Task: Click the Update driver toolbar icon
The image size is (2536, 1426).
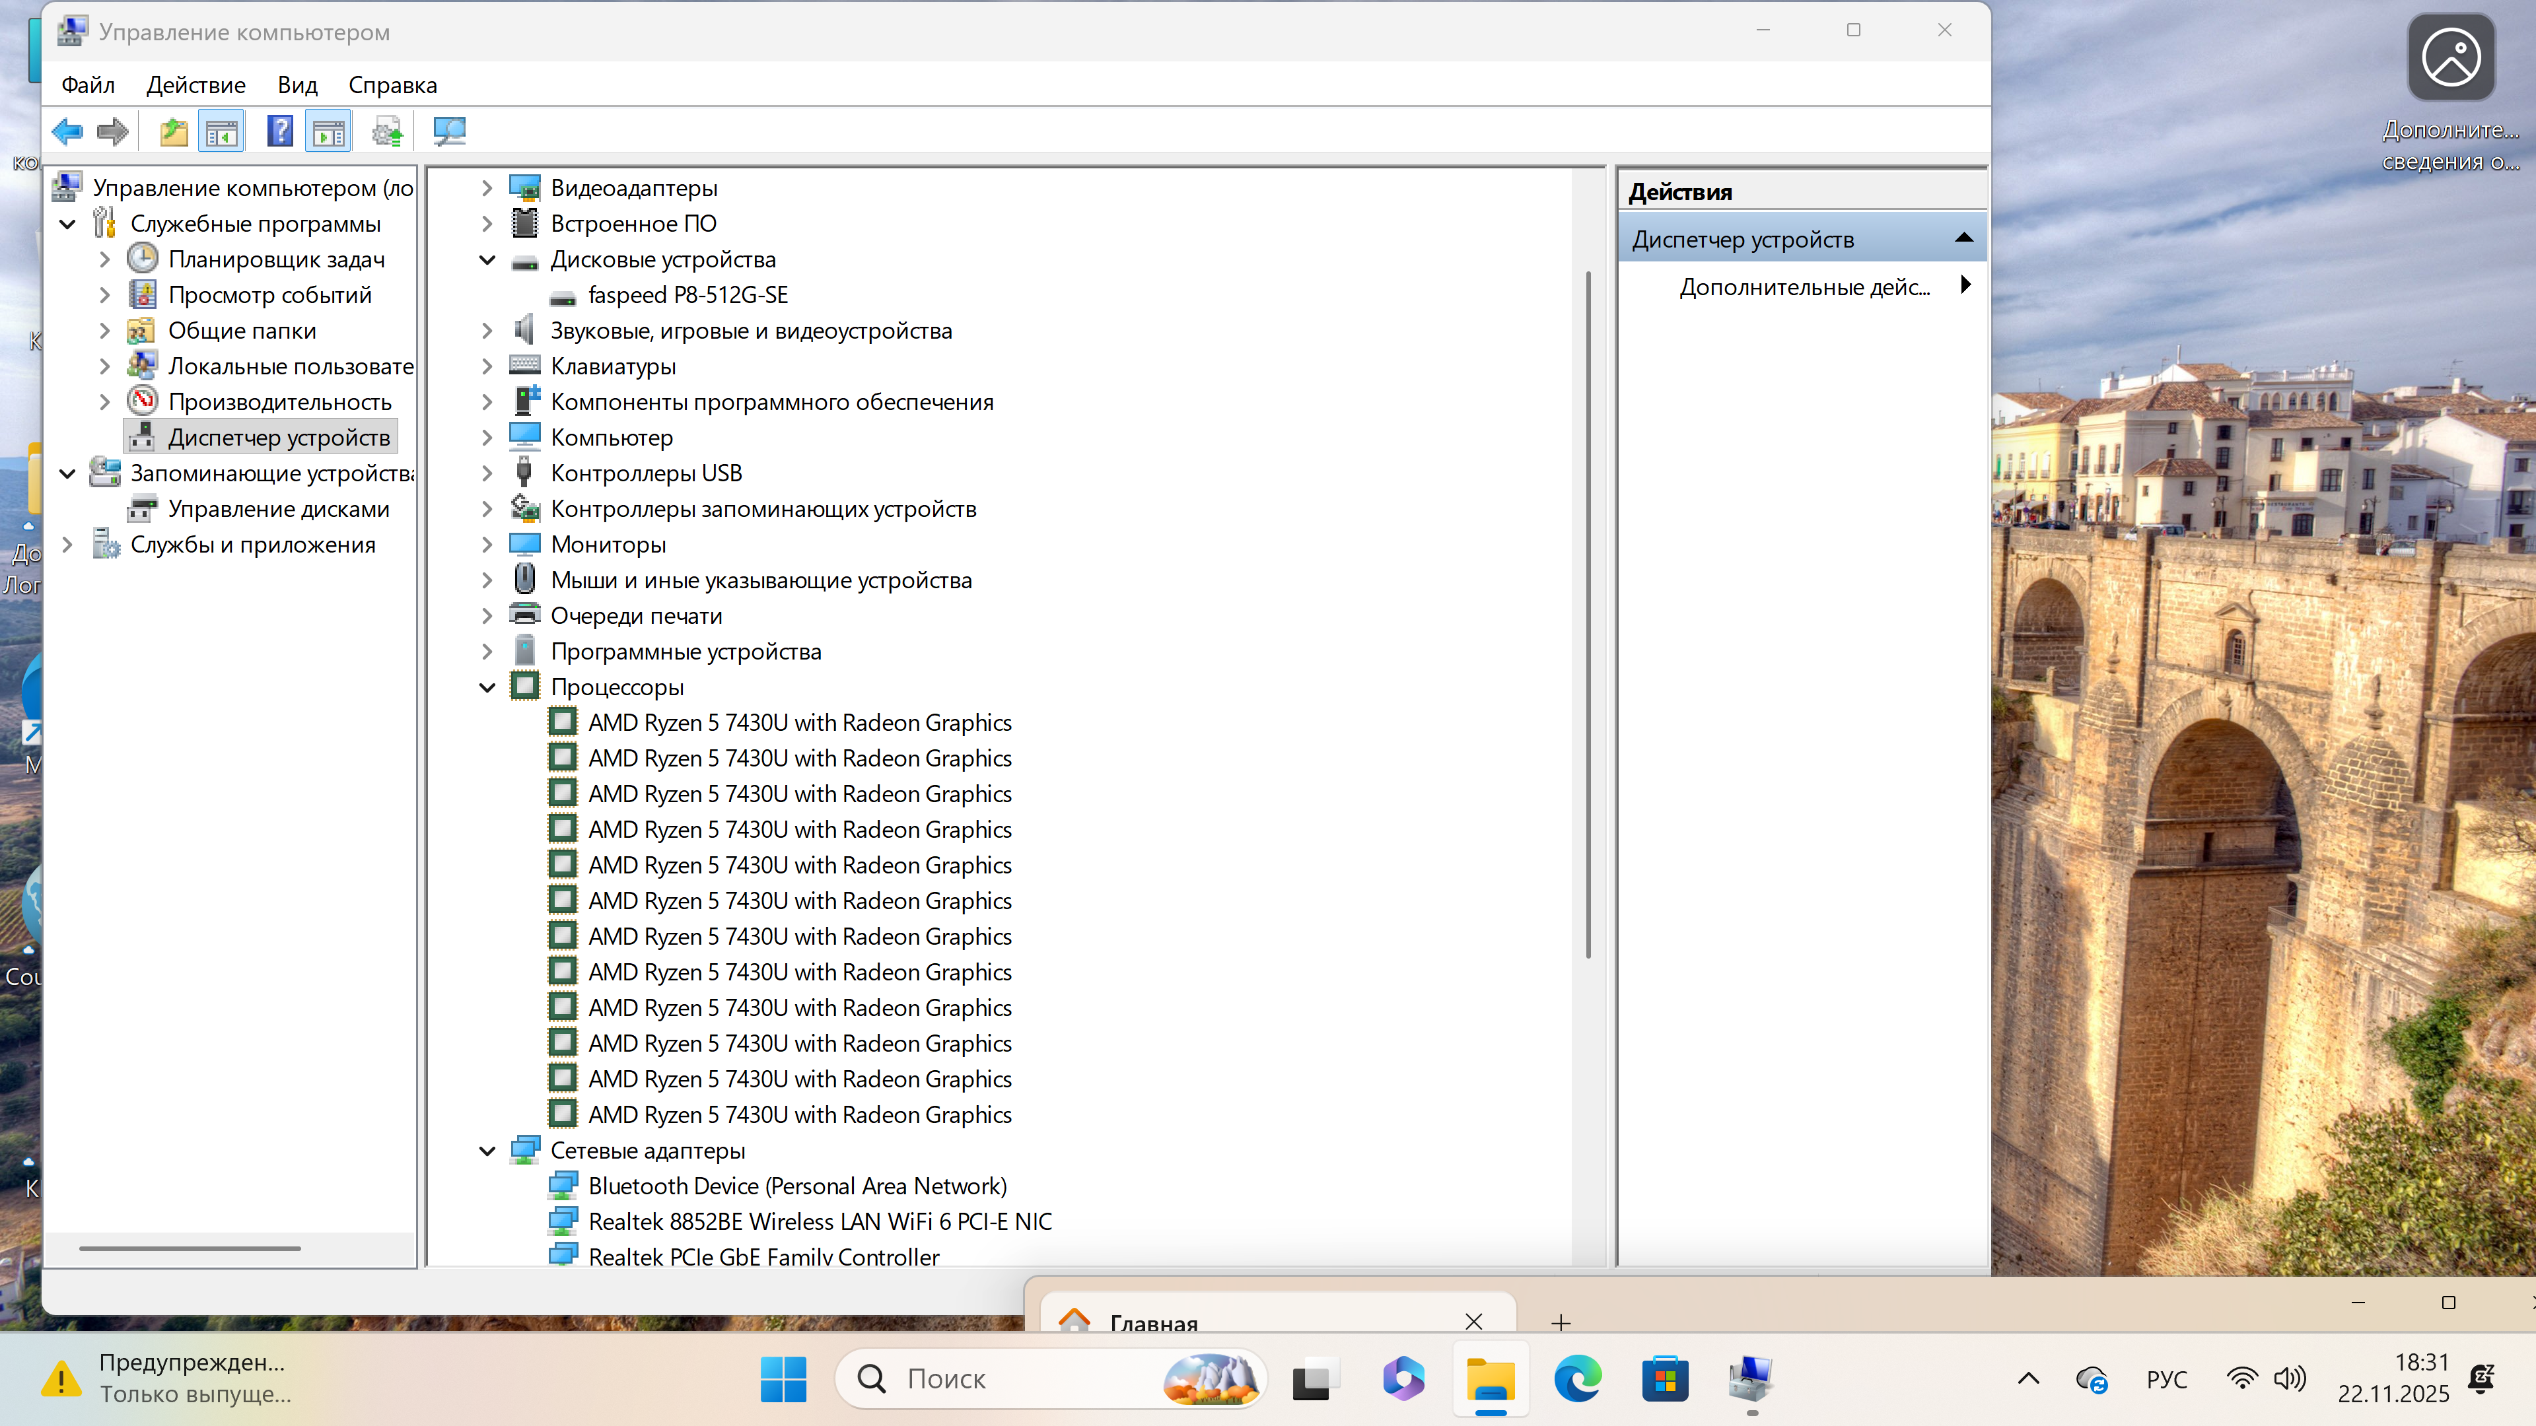Action: tap(387, 131)
